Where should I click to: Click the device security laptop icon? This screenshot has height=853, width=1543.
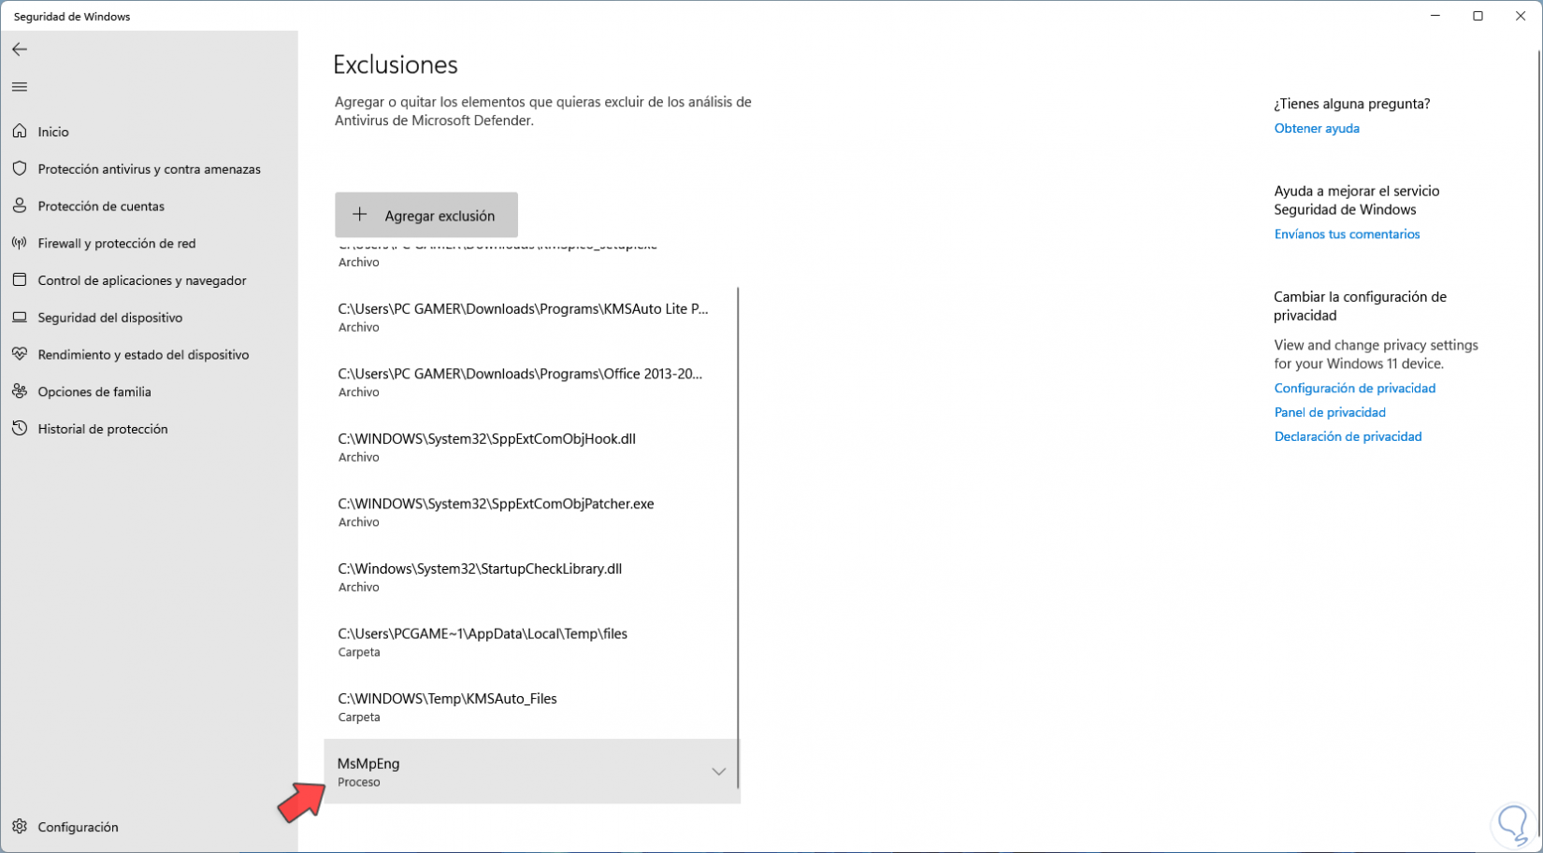[20, 318]
